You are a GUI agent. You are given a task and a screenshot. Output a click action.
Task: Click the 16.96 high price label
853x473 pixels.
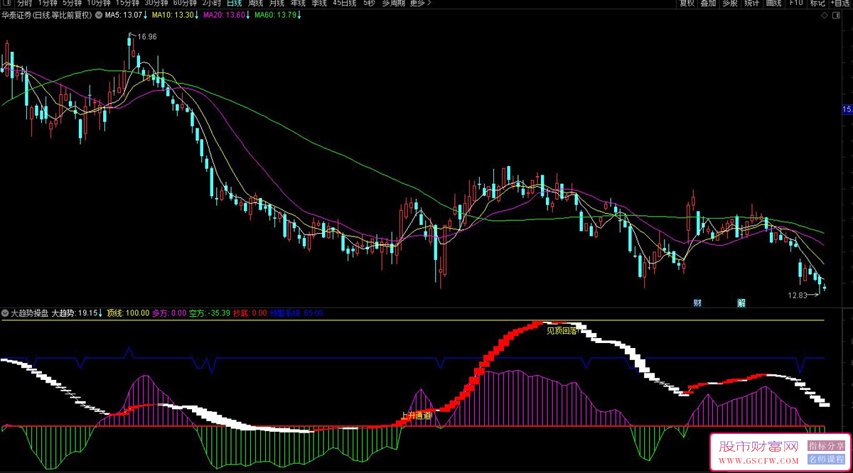[147, 36]
